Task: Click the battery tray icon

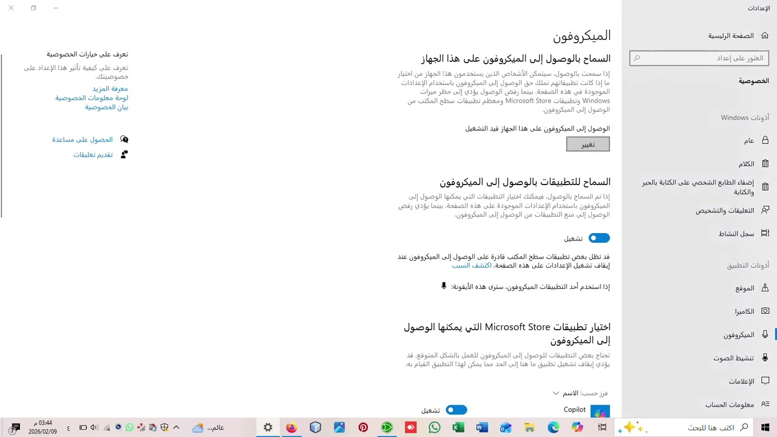Action: point(83,427)
